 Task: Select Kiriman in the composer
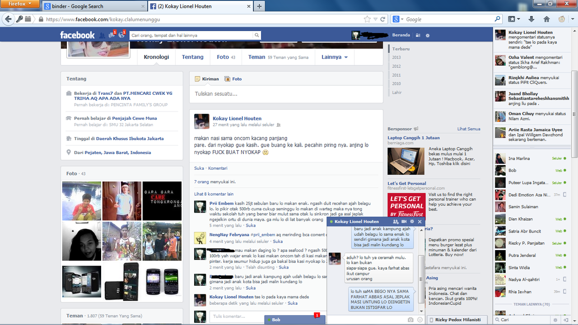[x=207, y=79]
